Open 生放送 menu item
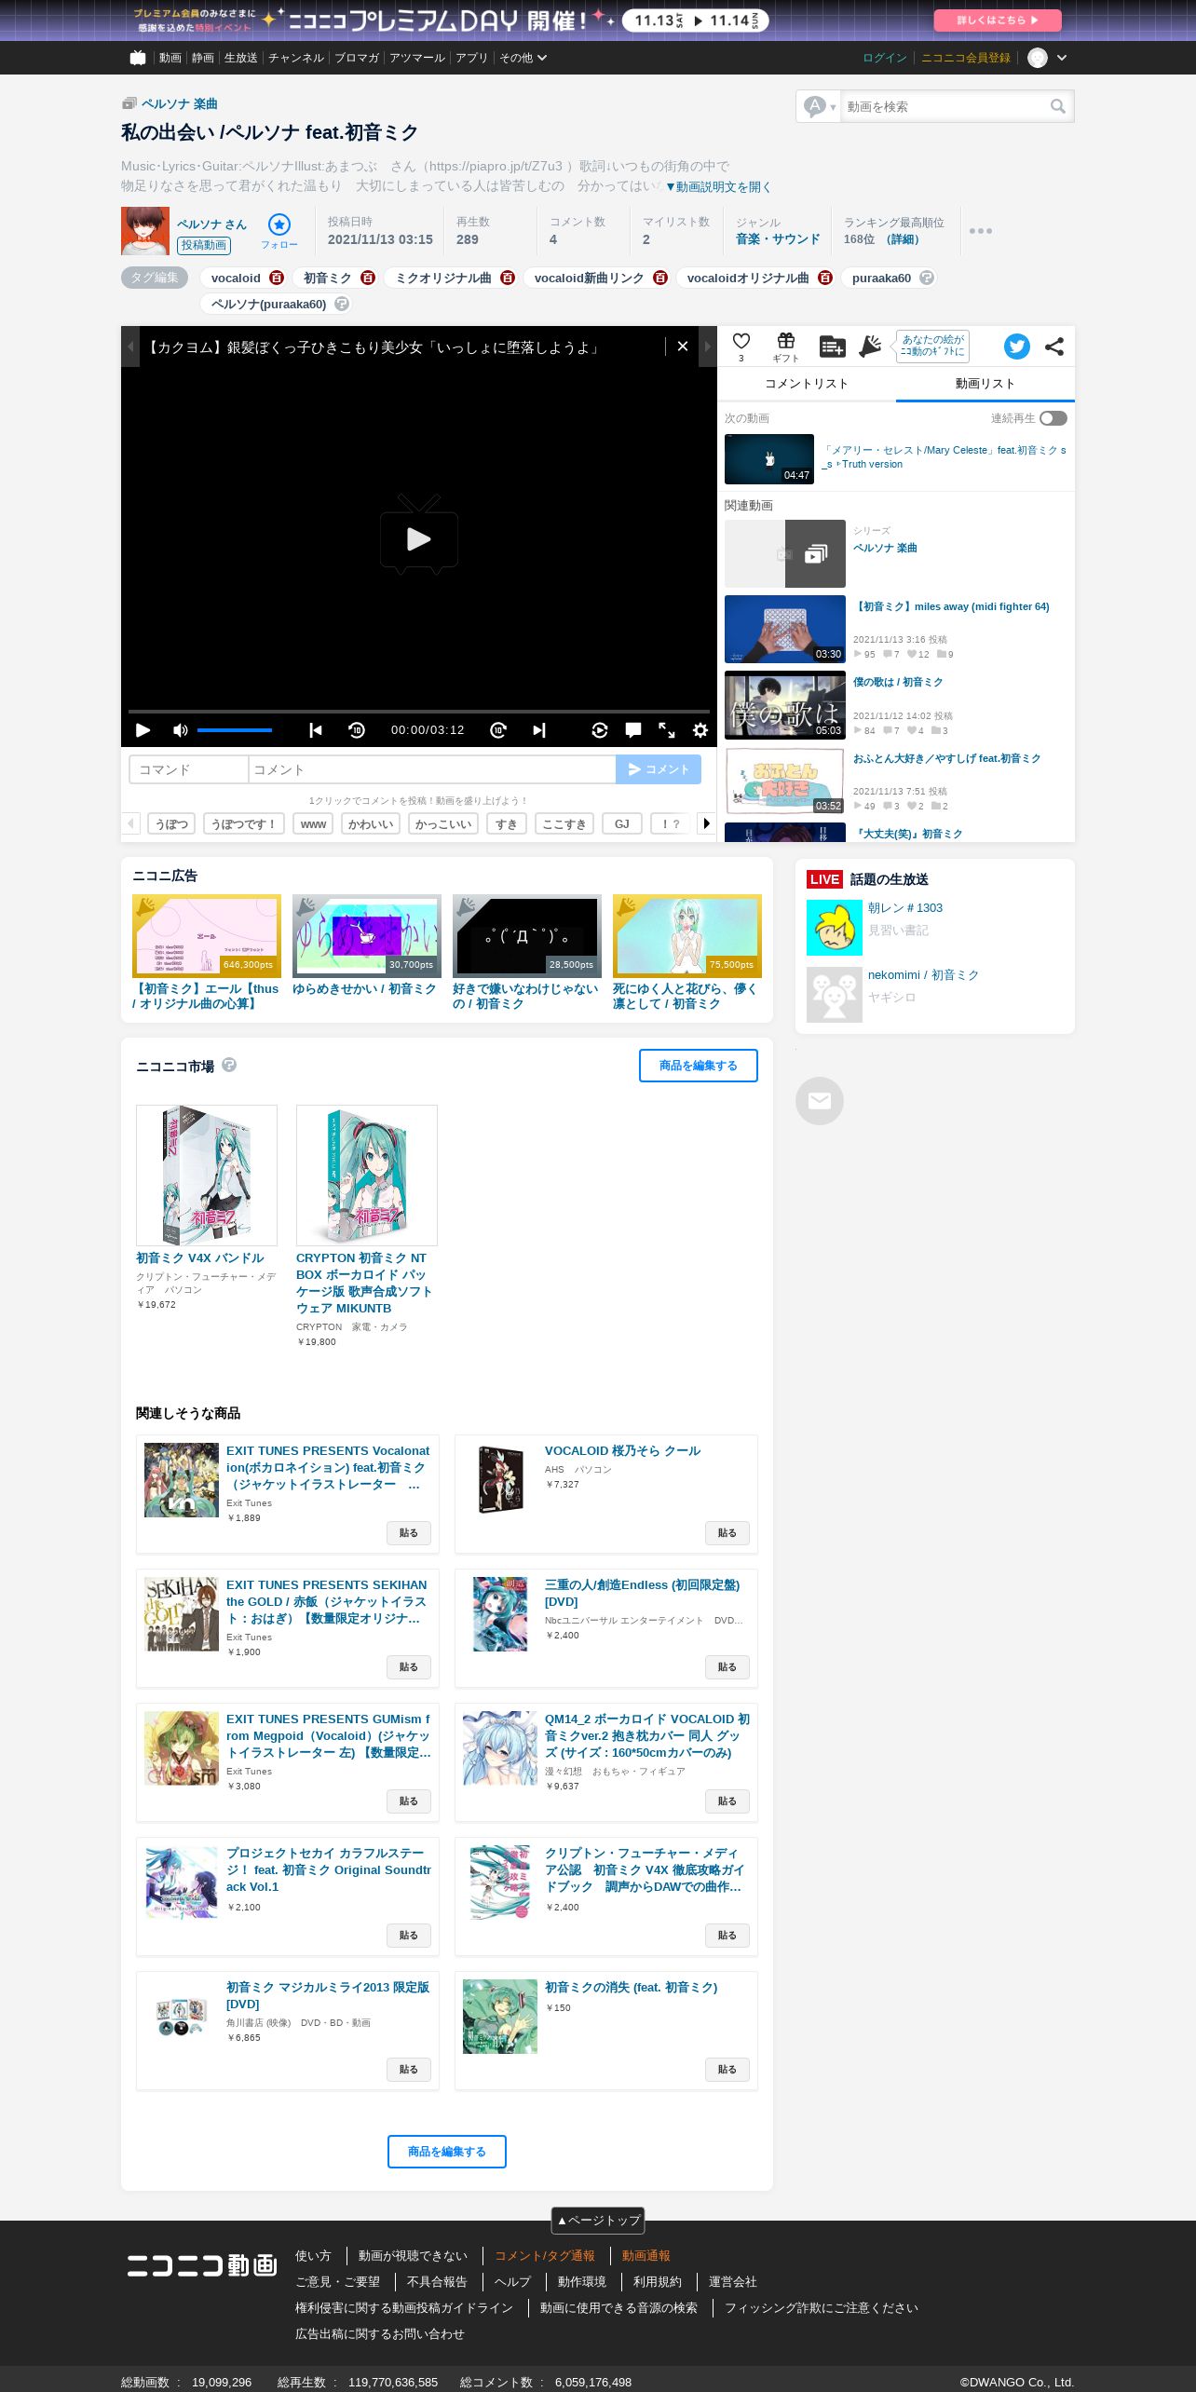This screenshot has height=2392, width=1196. pos(241,58)
